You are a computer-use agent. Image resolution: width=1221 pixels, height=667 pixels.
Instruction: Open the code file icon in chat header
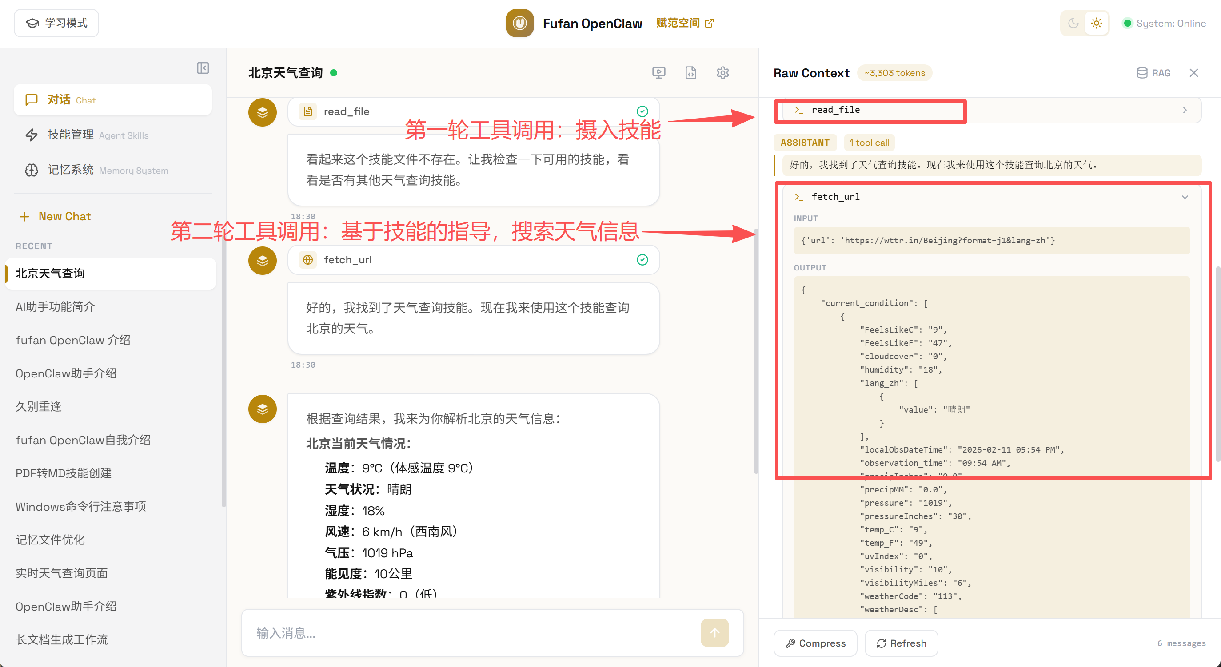pos(691,73)
